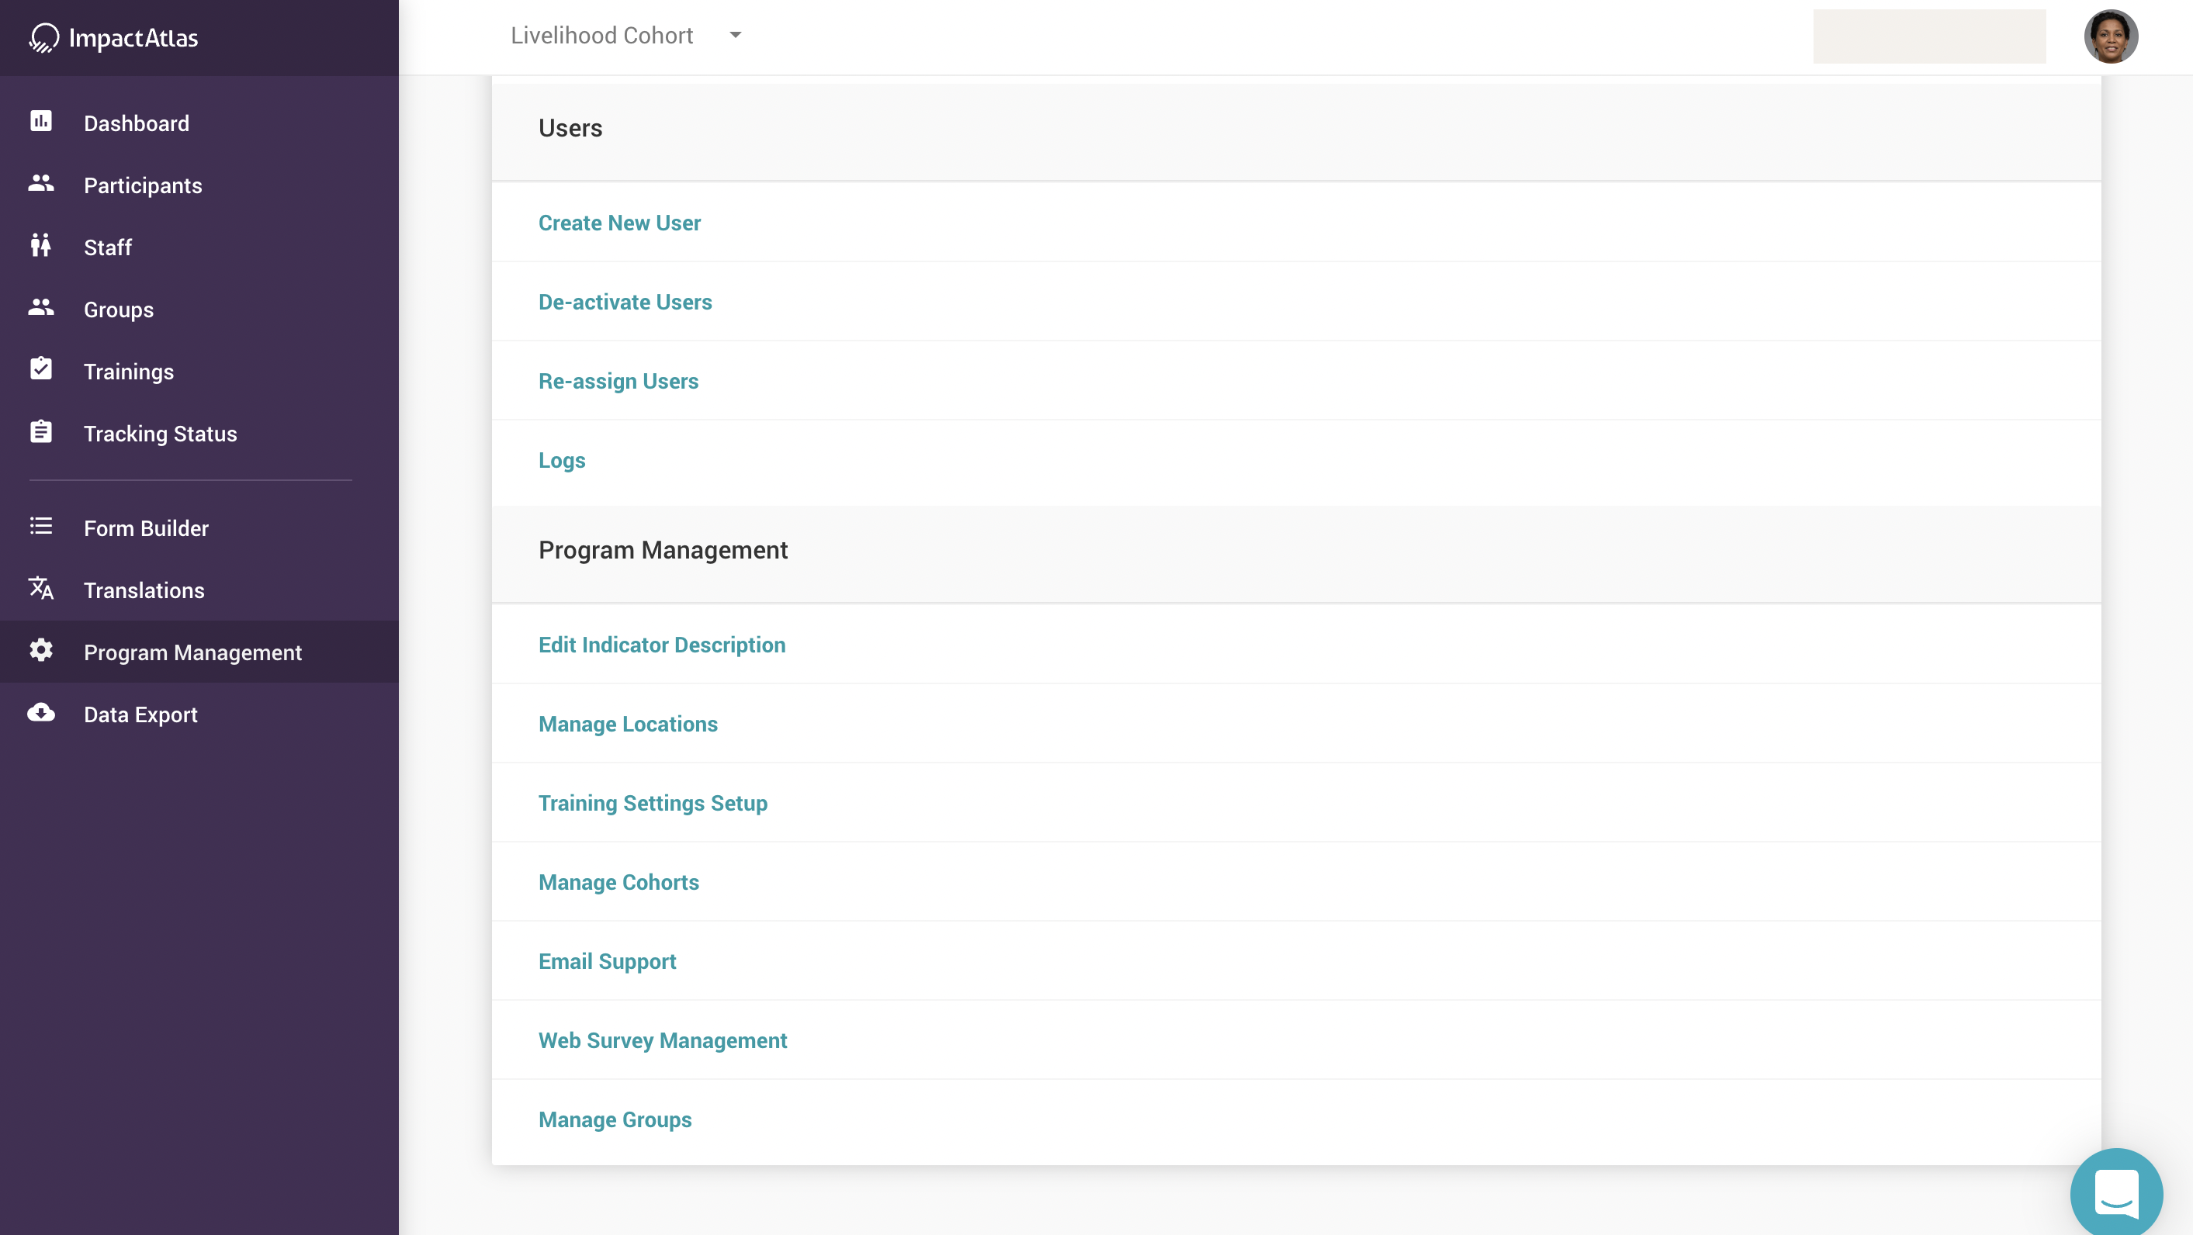Image resolution: width=2193 pixels, height=1235 pixels.
Task: Click the ImpactAtlas logo
Action: tap(113, 37)
